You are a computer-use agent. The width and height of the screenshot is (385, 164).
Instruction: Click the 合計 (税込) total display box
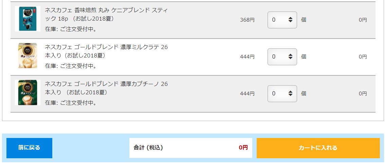coord(191,148)
